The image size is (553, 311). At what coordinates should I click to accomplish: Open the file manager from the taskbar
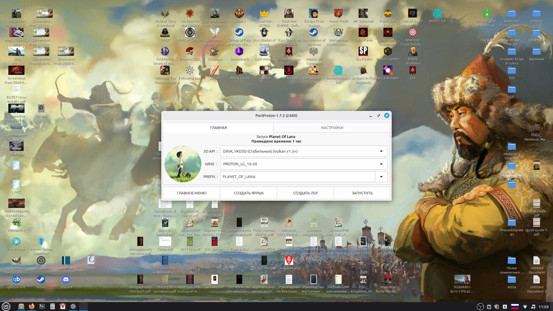[x=21, y=306]
